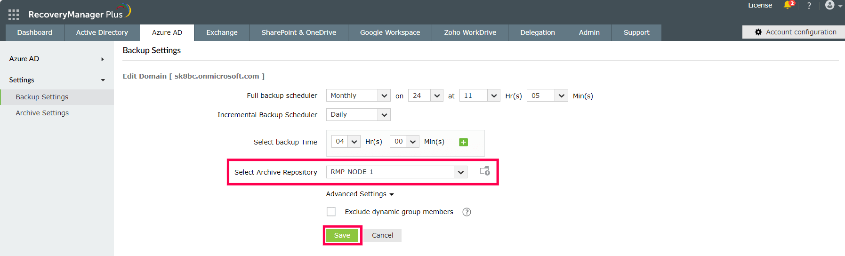Open the backup time minutes dropdown showing 00
Image resolution: width=845 pixels, height=256 pixels.
404,141
